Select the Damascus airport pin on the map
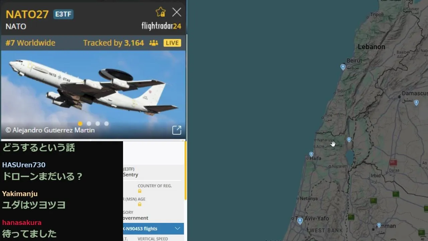Image resolution: width=428 pixels, height=241 pixels. (x=416, y=103)
